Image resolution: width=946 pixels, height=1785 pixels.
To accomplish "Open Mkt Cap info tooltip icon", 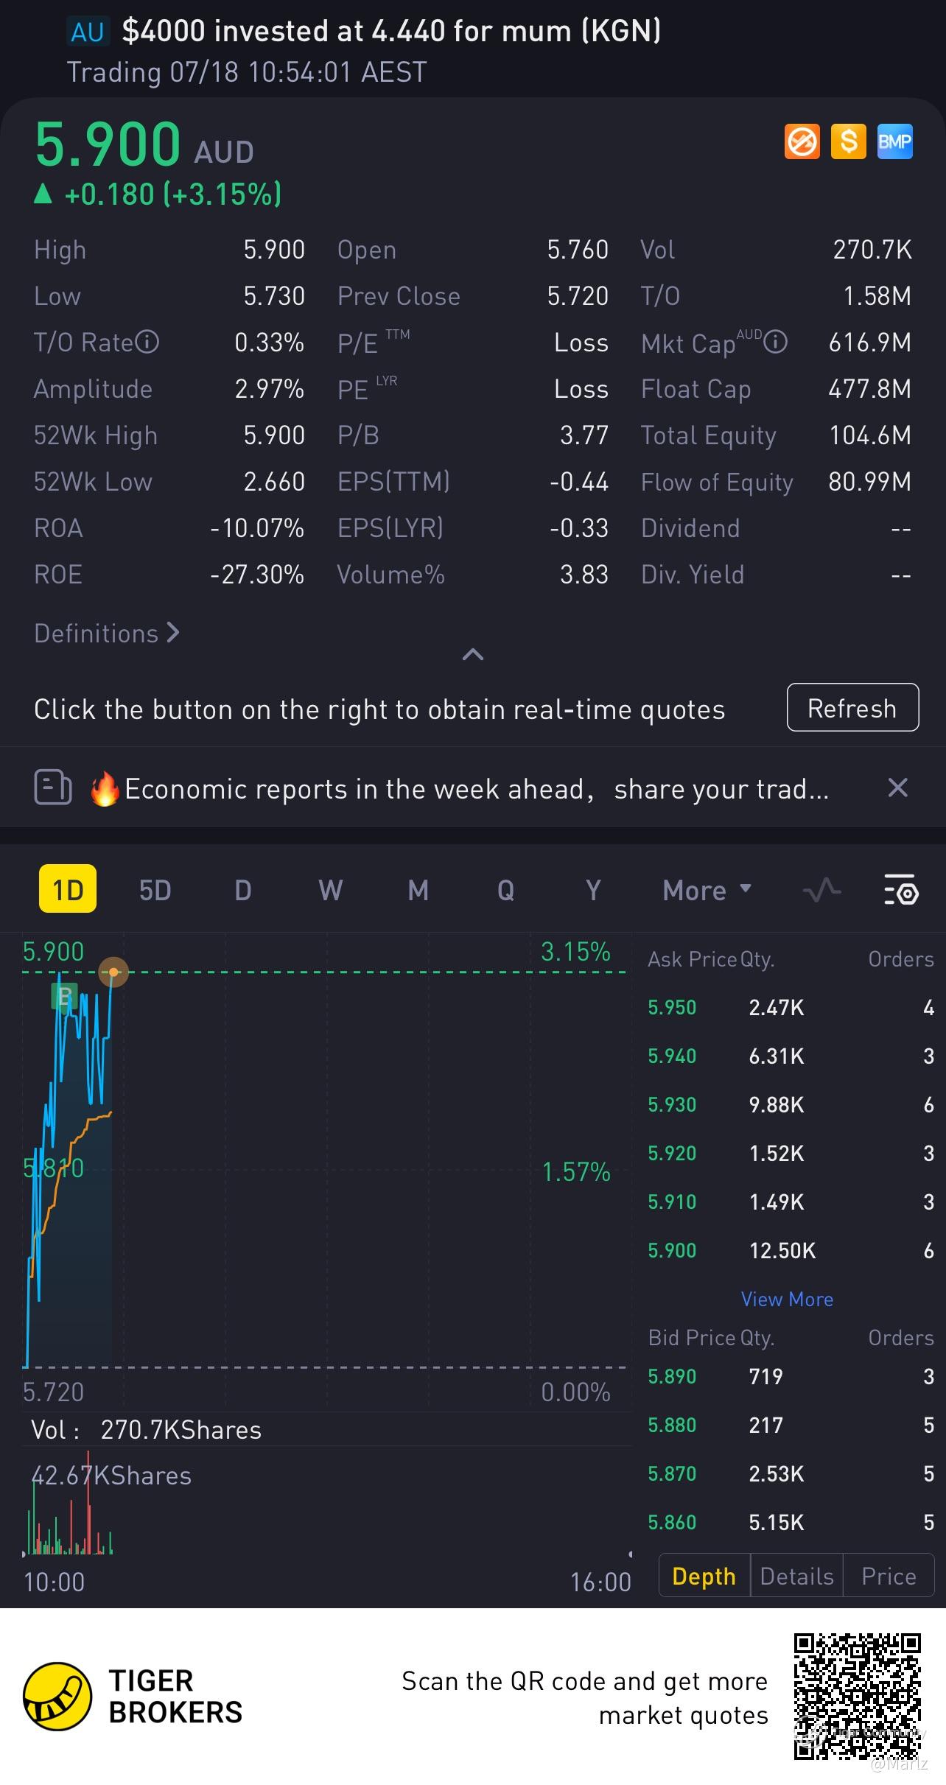I will [x=775, y=343].
